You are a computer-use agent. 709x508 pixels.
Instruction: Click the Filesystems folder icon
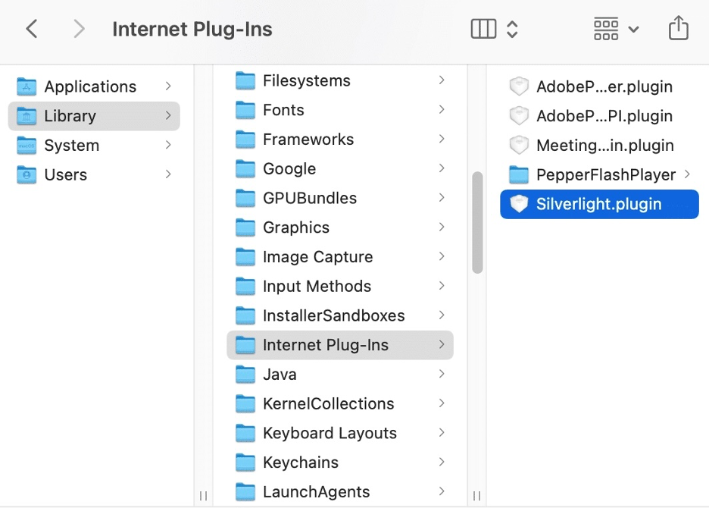click(x=245, y=80)
